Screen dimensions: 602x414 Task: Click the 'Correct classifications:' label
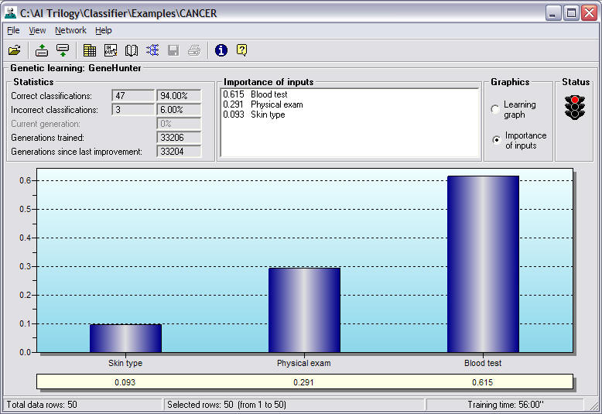click(51, 96)
